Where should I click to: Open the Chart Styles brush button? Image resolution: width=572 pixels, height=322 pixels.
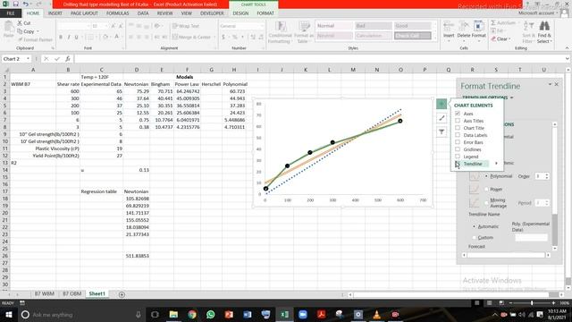click(x=442, y=118)
